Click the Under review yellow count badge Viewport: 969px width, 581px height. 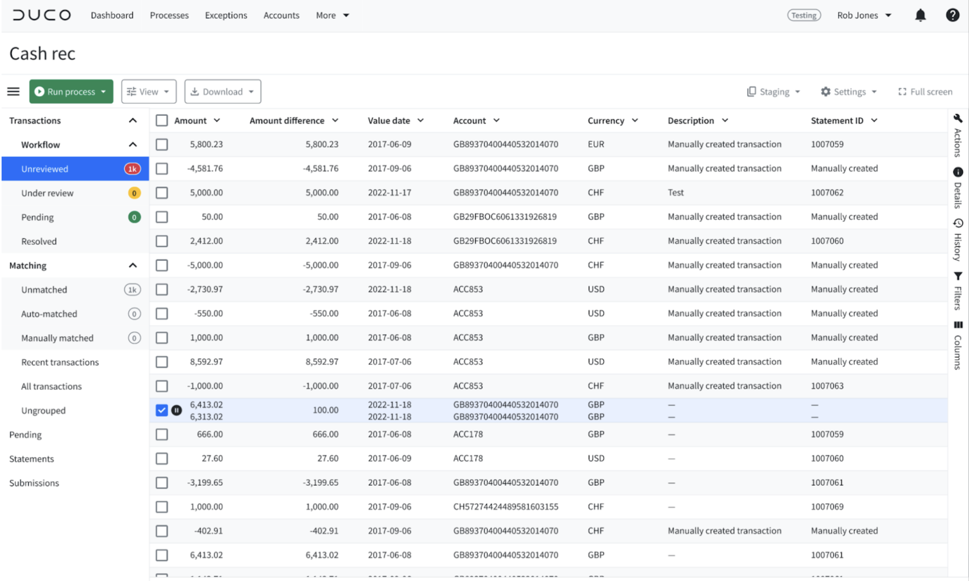click(134, 193)
